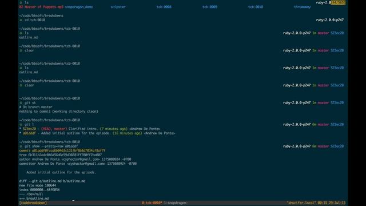Click 'nothing to commit (working directory clean)'

pyautogui.click(x=58, y=112)
